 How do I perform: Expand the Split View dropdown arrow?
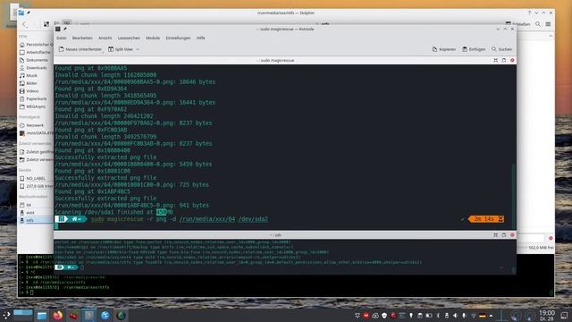pyautogui.click(x=138, y=49)
